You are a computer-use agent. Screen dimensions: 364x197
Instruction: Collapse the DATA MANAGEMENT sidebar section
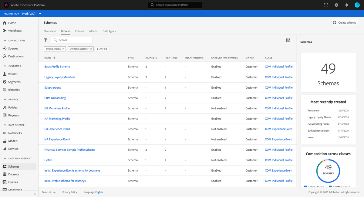[x=5, y=158]
